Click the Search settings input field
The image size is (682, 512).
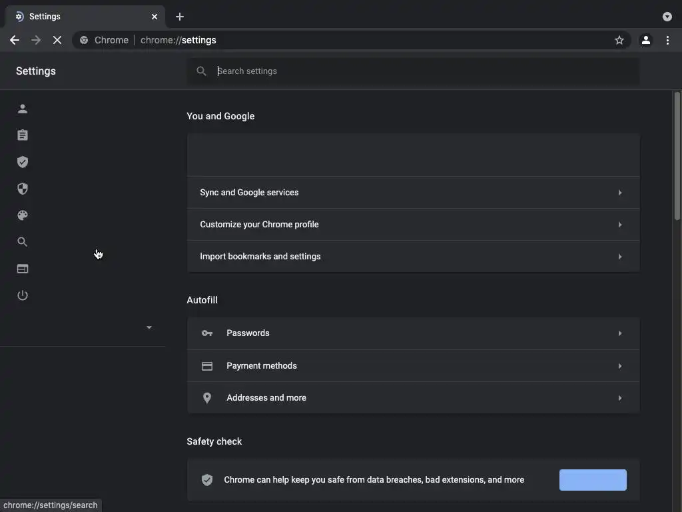click(426, 71)
